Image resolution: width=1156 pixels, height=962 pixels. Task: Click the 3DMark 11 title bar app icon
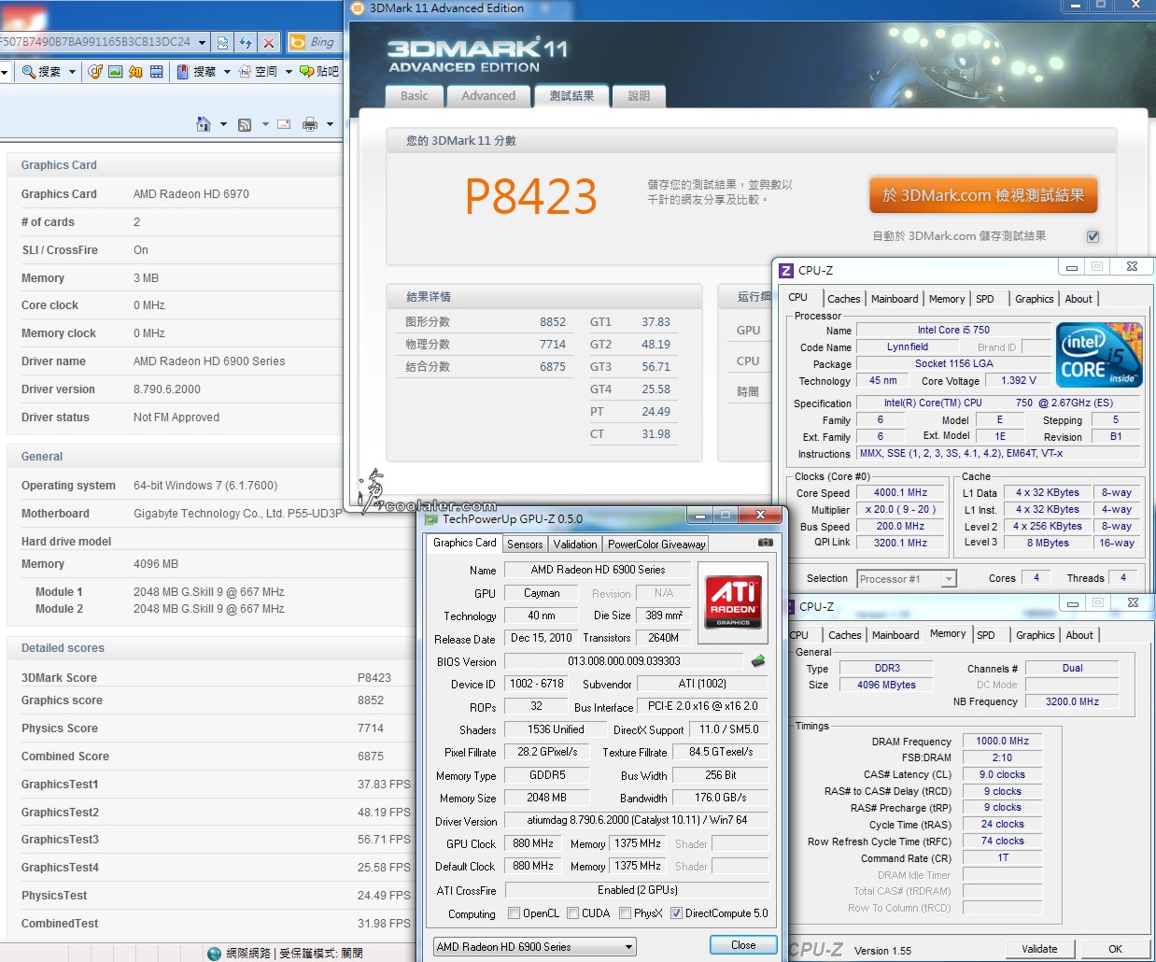click(358, 8)
